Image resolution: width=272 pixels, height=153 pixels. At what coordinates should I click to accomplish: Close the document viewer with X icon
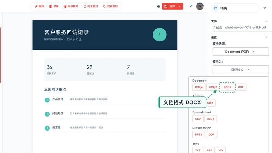tap(191, 7)
